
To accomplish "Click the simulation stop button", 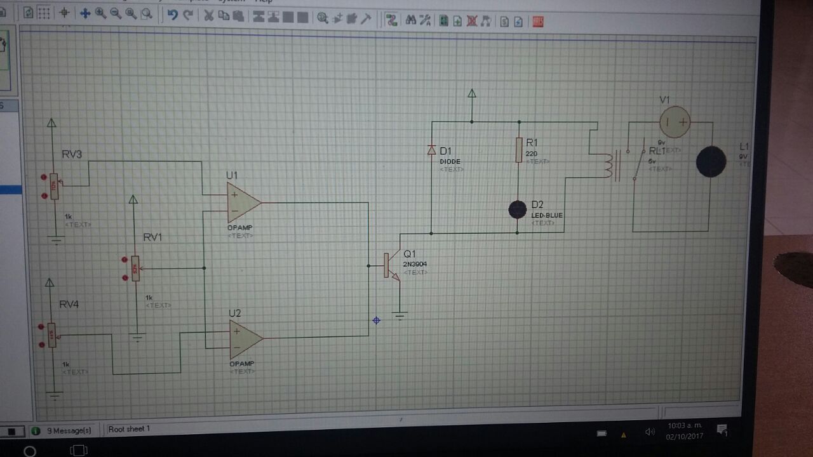I will 10,432.
